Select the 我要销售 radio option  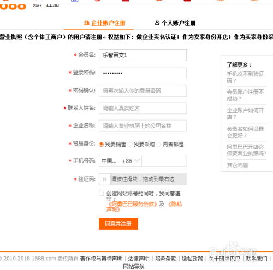101,145
